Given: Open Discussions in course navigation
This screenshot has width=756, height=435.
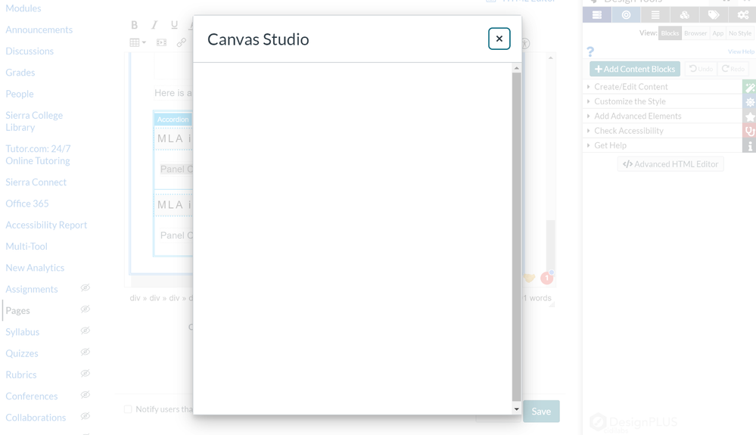Looking at the screenshot, I should click(30, 51).
